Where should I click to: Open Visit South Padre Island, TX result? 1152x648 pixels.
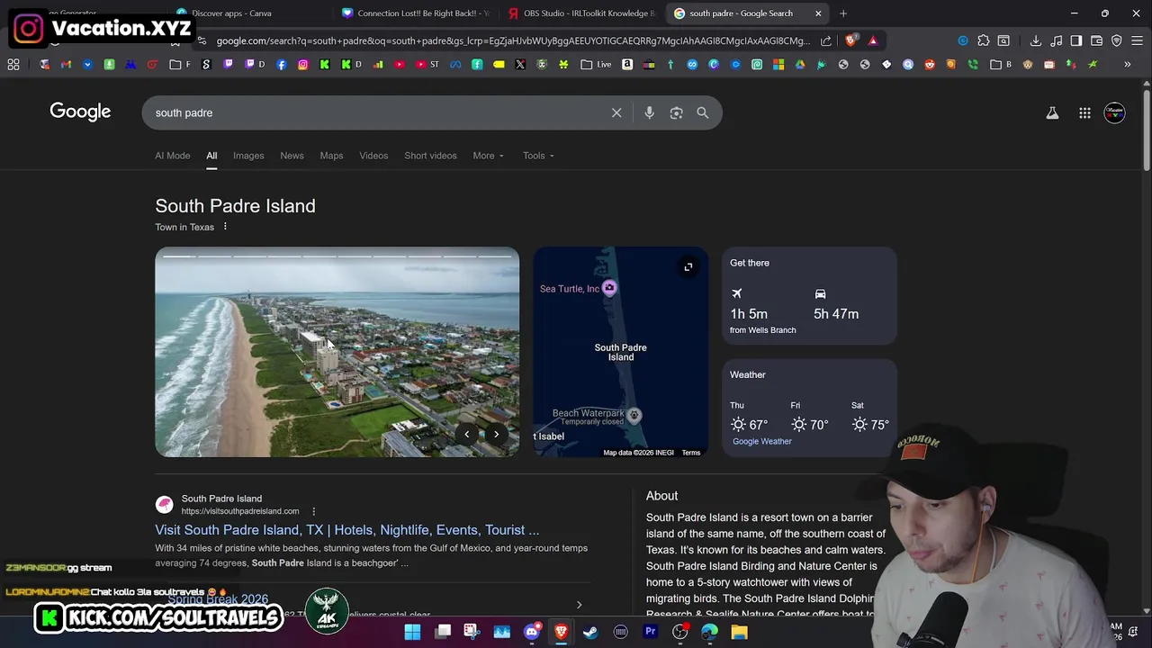(x=346, y=530)
